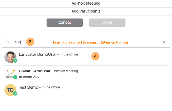Viewport: 172px width, 111px height.
Task: Click the 'In the office' status of Lancaster DemoUser
Action: click(x=69, y=54)
